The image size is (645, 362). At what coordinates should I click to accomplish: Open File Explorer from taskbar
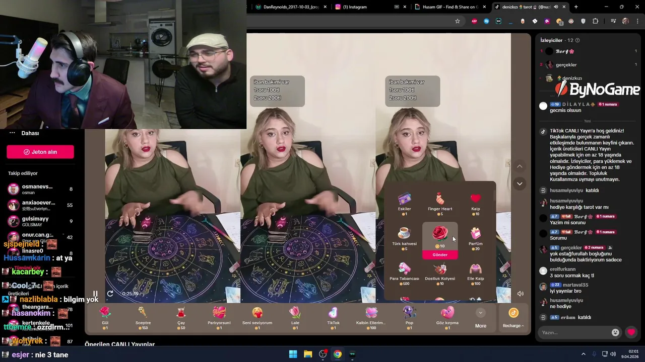pyautogui.click(x=308, y=354)
